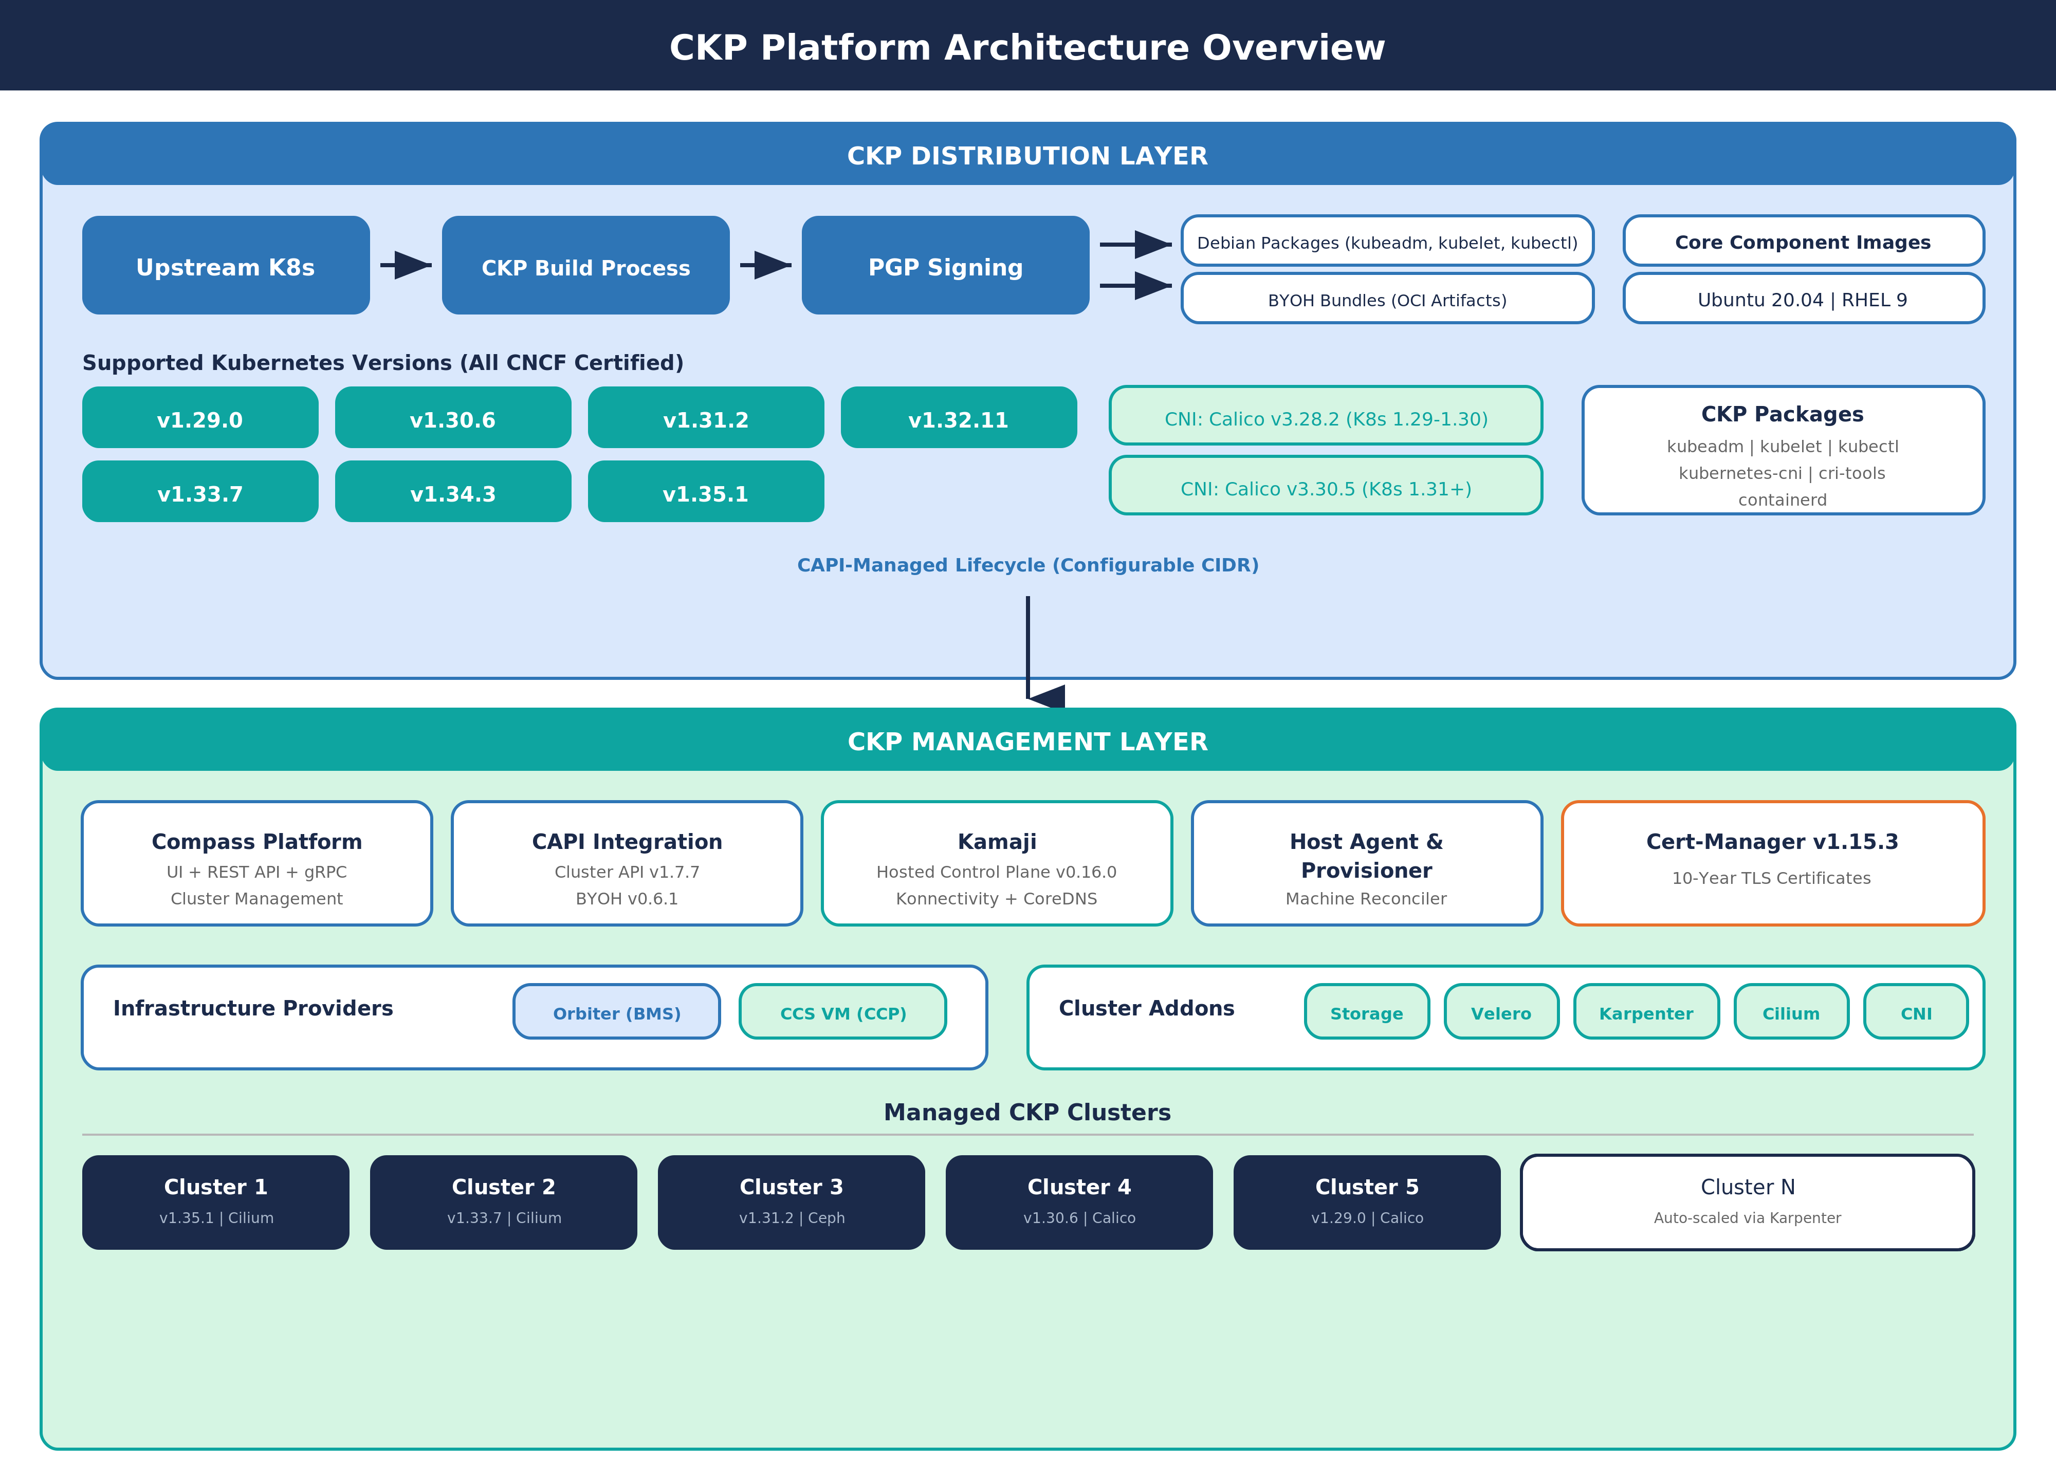Switch to the CKP Distribution Layer header

(x=1027, y=155)
